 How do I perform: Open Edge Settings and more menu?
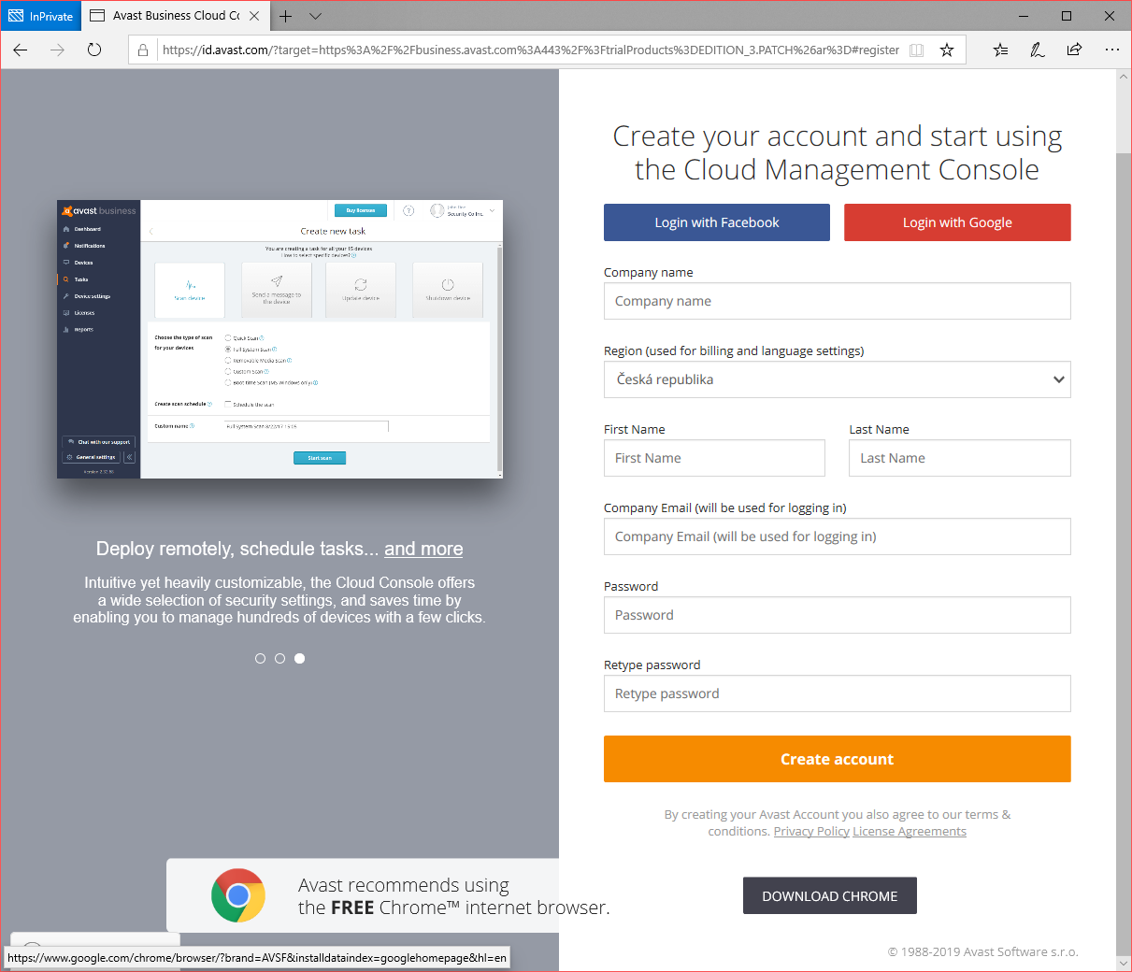(1111, 50)
